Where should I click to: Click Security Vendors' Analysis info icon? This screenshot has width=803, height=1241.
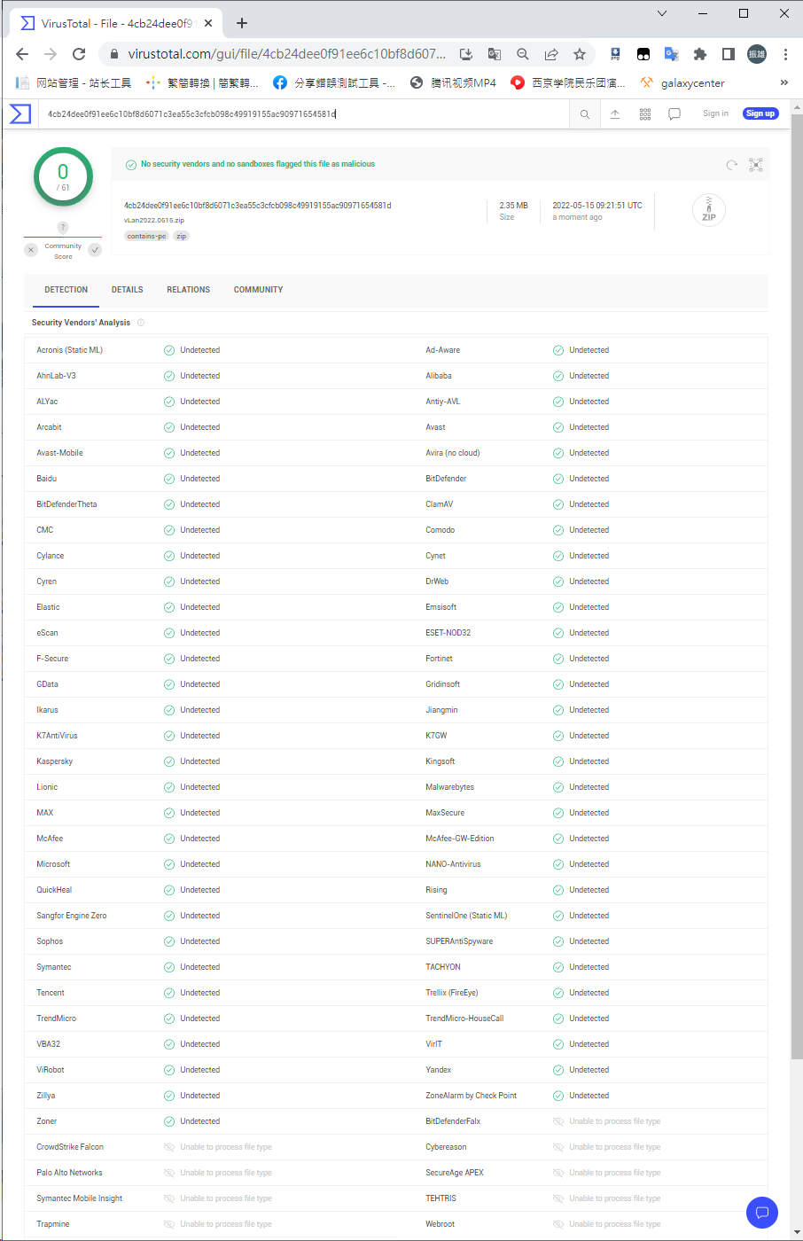pyautogui.click(x=141, y=323)
